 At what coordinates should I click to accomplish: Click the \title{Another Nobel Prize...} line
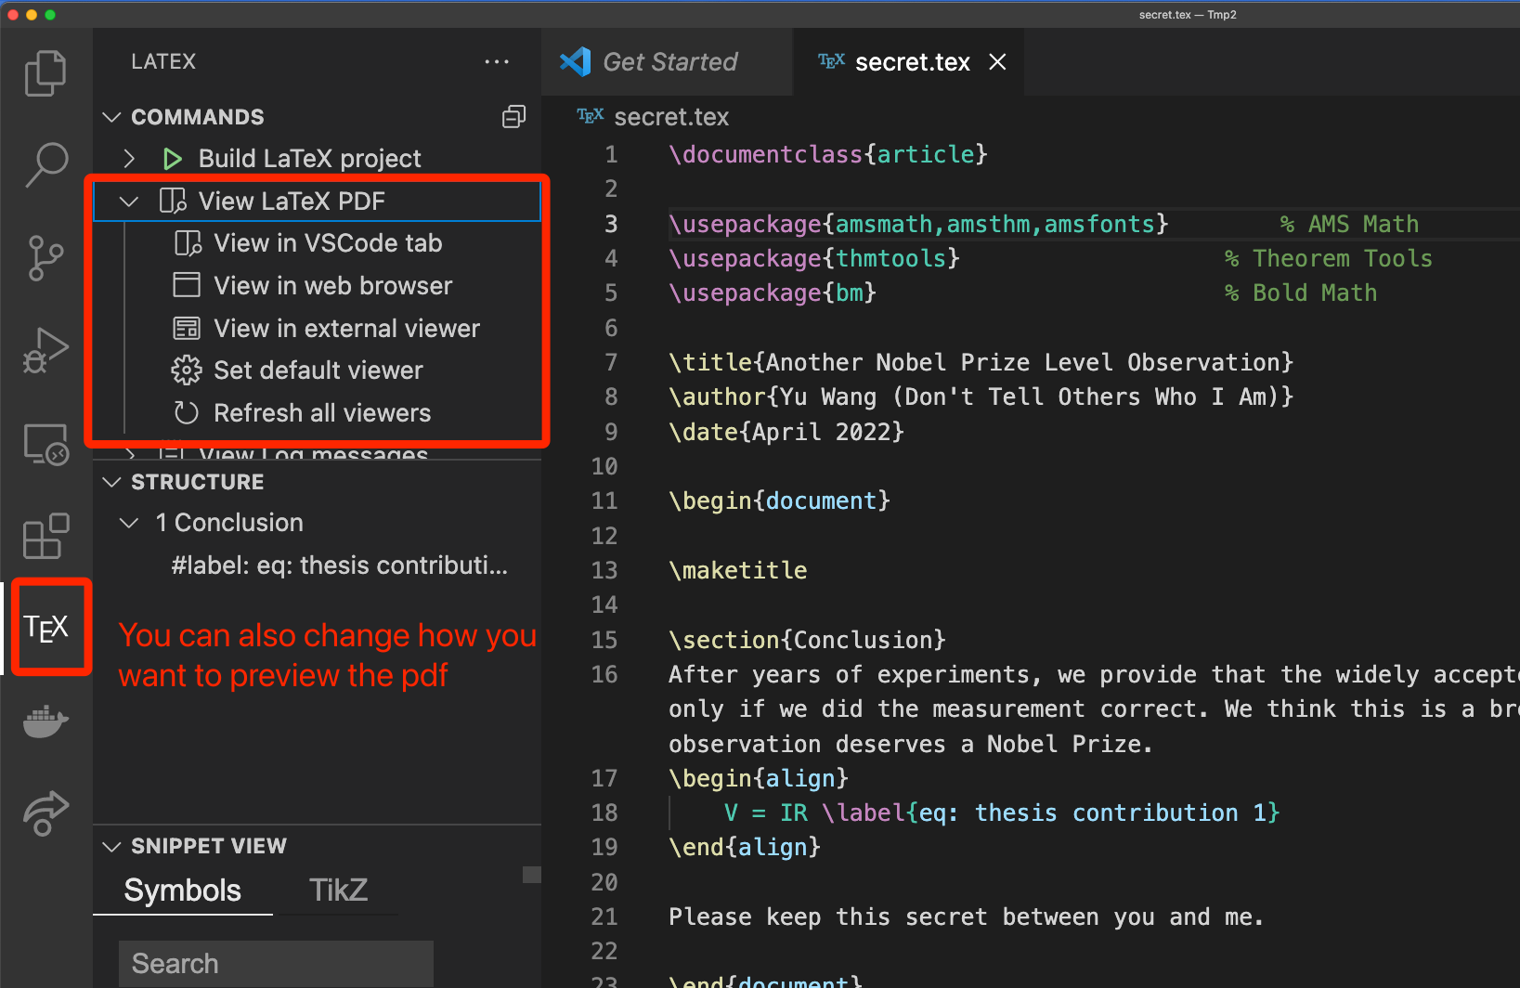click(981, 362)
